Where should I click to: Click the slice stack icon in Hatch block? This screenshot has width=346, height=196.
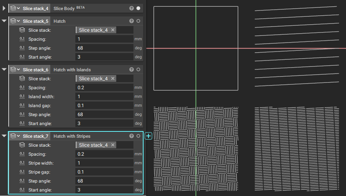click(x=22, y=30)
